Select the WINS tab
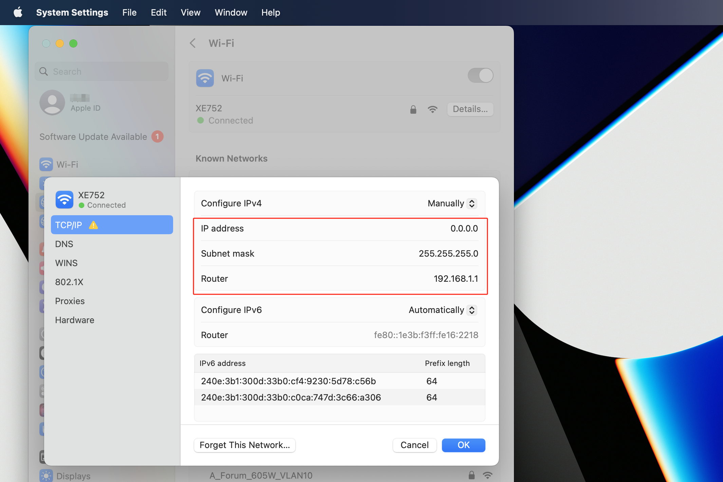 (x=112, y=263)
